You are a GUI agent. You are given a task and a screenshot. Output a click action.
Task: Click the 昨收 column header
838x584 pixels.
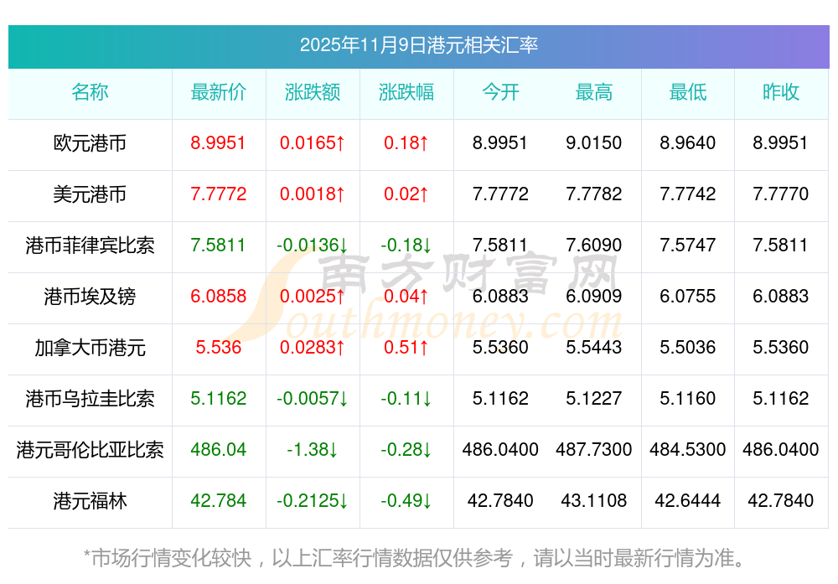781,92
